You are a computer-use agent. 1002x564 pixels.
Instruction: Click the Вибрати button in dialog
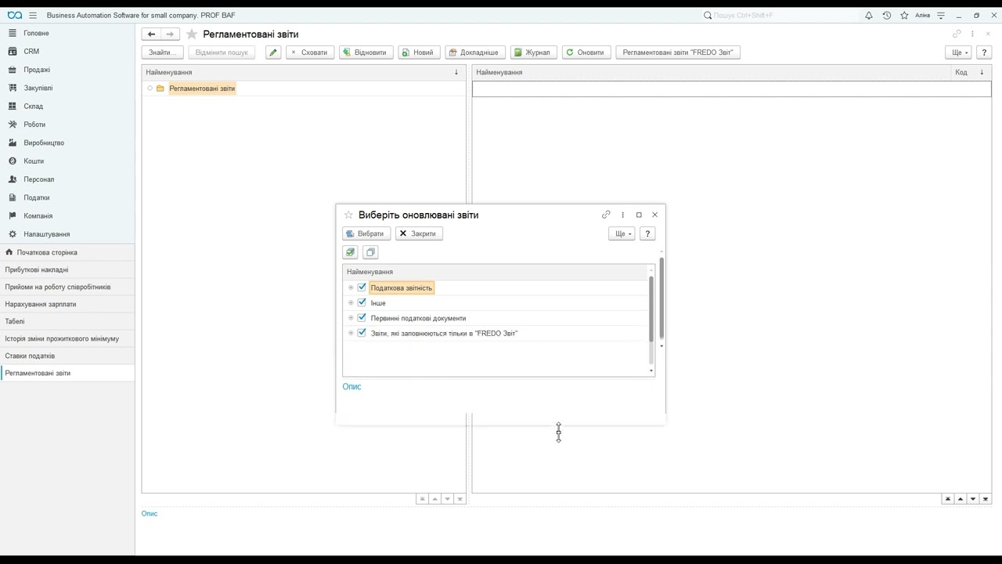click(x=366, y=233)
